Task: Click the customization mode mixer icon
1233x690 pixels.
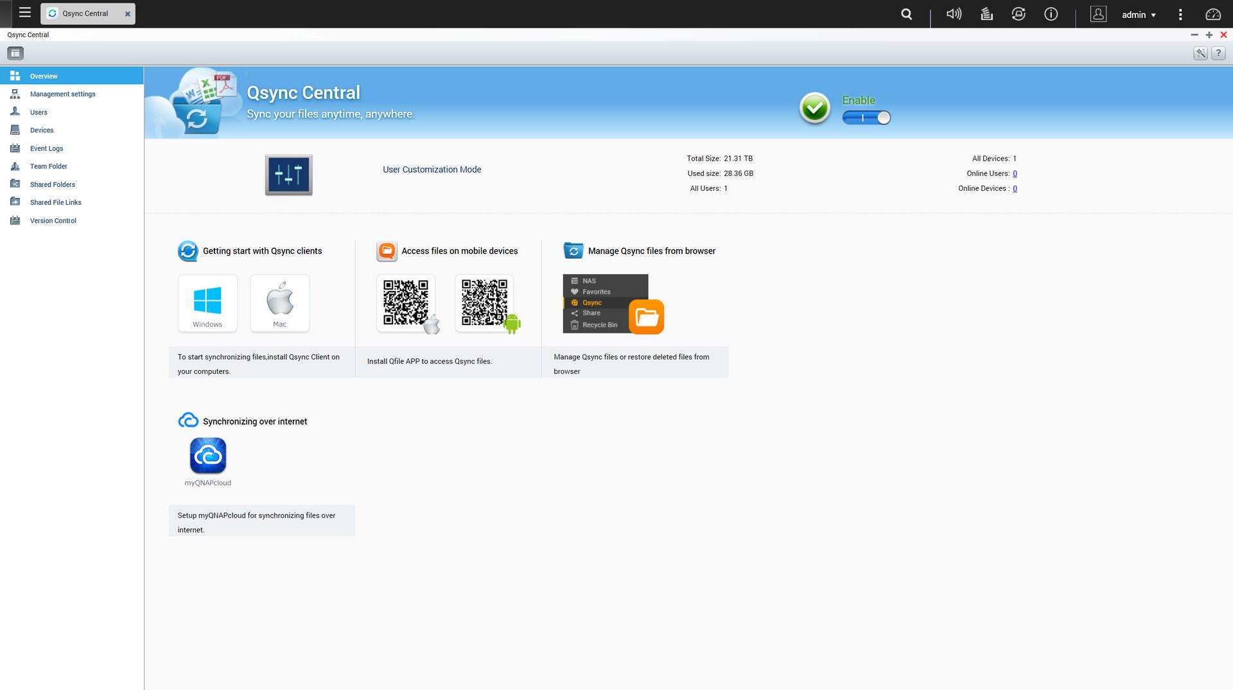Action: click(288, 175)
